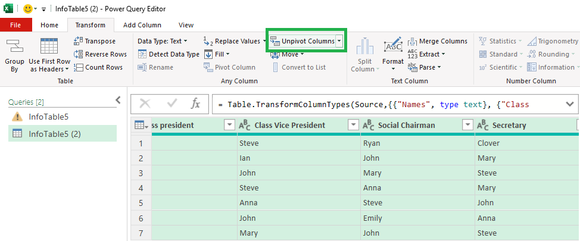Click the Reverse Rows icon

[79, 54]
